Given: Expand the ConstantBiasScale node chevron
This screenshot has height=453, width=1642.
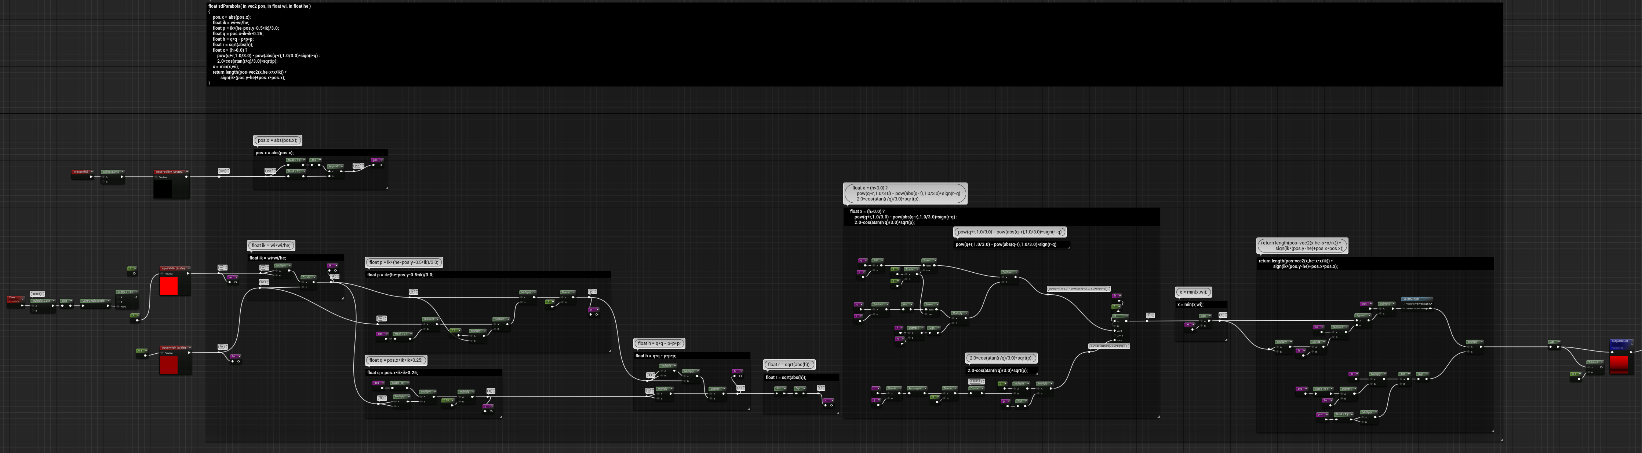Looking at the screenshot, I should (109, 301).
